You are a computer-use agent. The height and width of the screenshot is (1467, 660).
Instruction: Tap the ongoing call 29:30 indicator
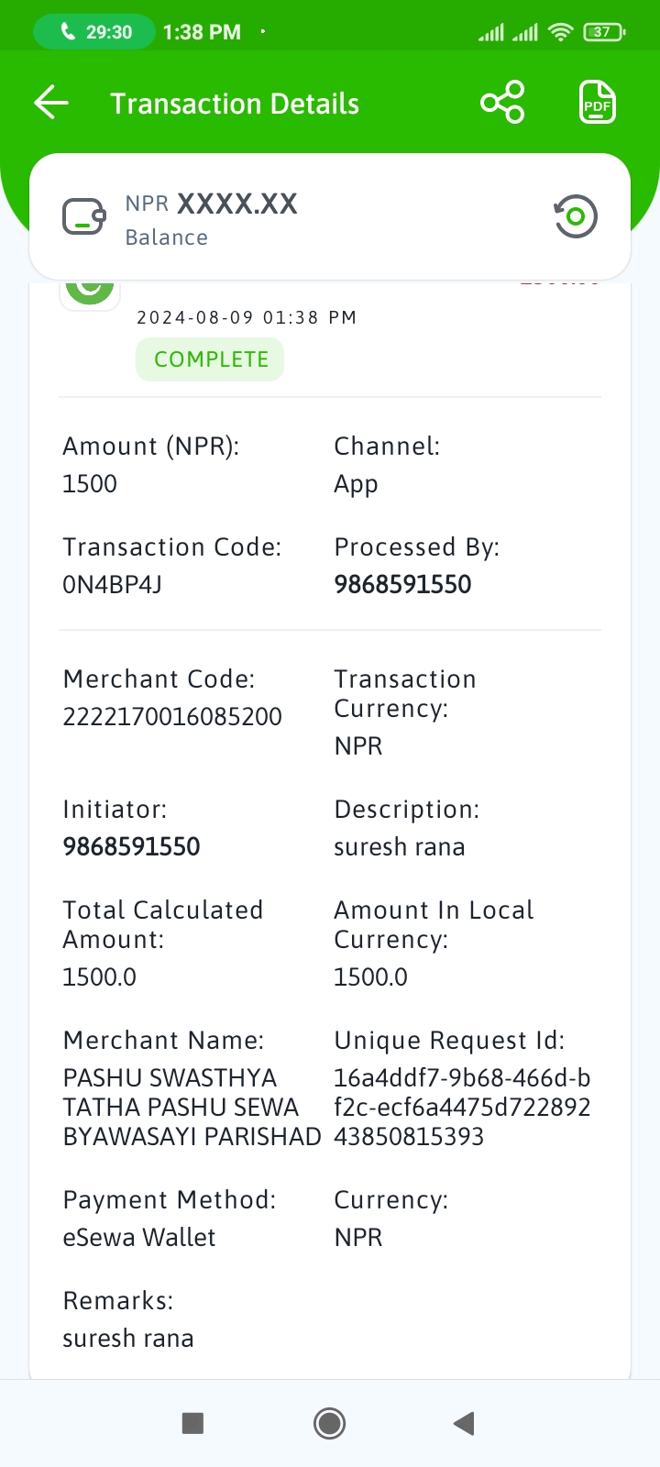click(95, 32)
